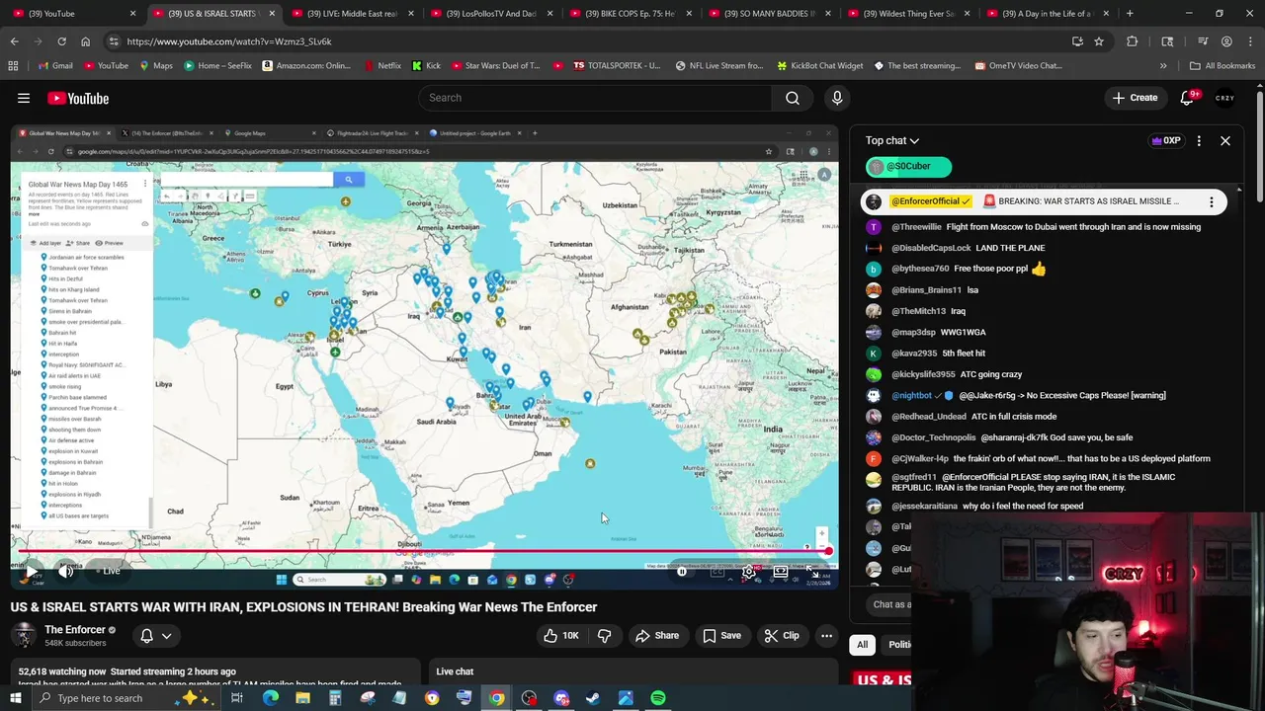Viewport: 1265px width, 711px height.
Task: Open the All Bookmarks folder
Action: pyautogui.click(x=1223, y=65)
